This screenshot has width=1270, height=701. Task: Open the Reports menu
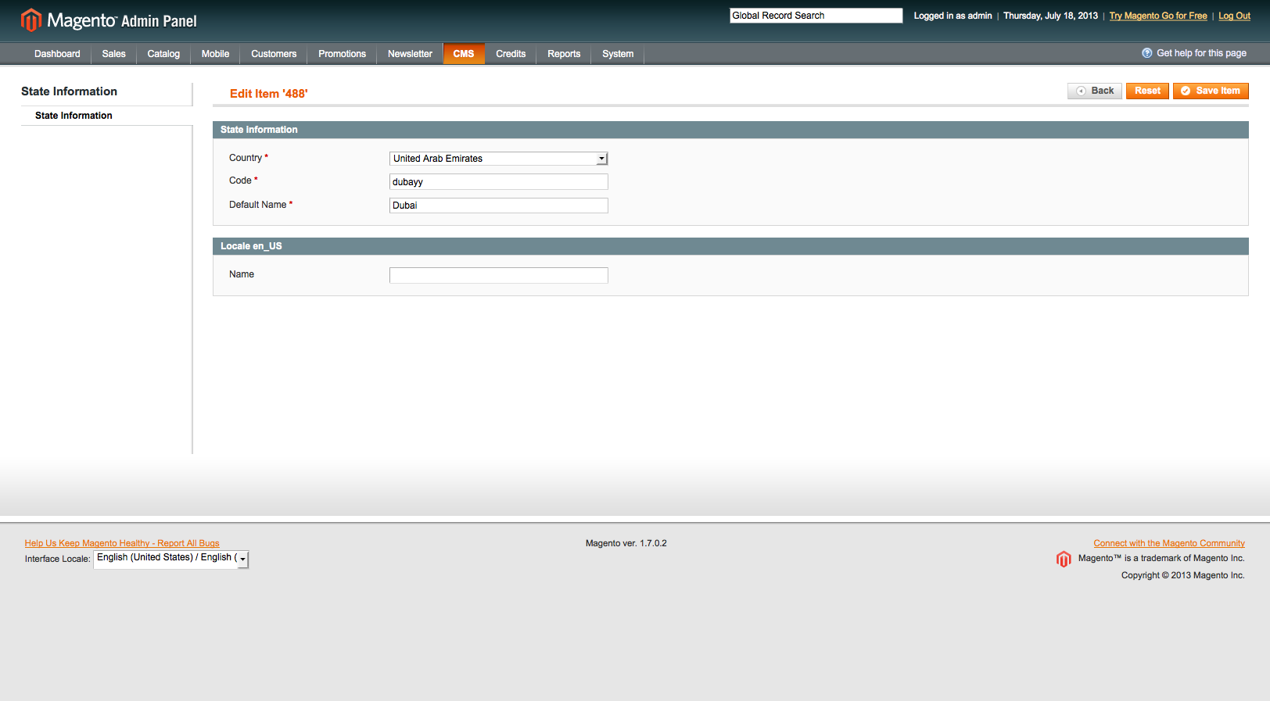[x=564, y=54]
